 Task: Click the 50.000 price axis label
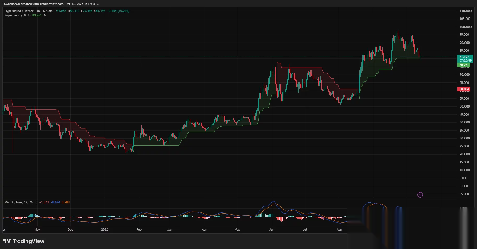(x=465, y=106)
